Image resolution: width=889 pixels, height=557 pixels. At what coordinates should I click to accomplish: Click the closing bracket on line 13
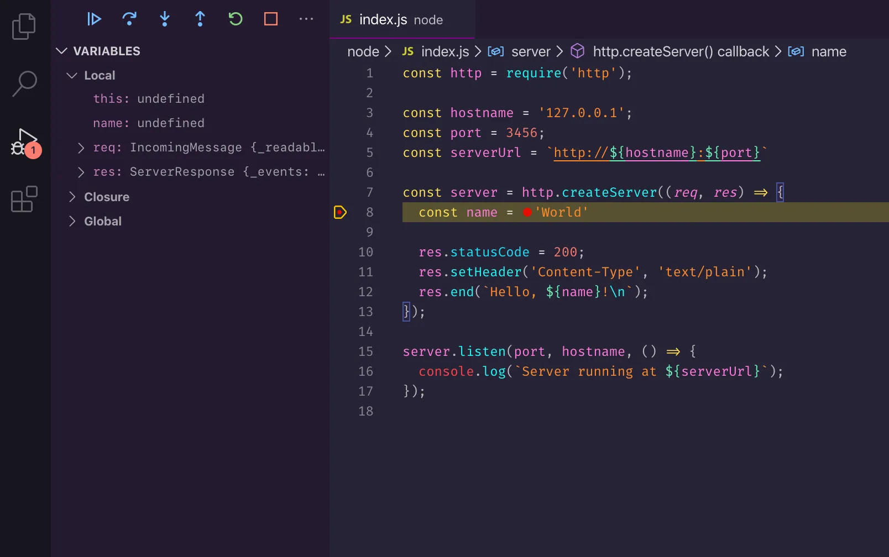(406, 312)
